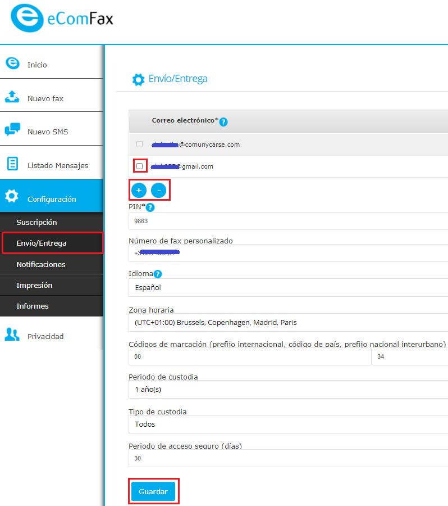Open Privacidad menu item

coord(52,333)
